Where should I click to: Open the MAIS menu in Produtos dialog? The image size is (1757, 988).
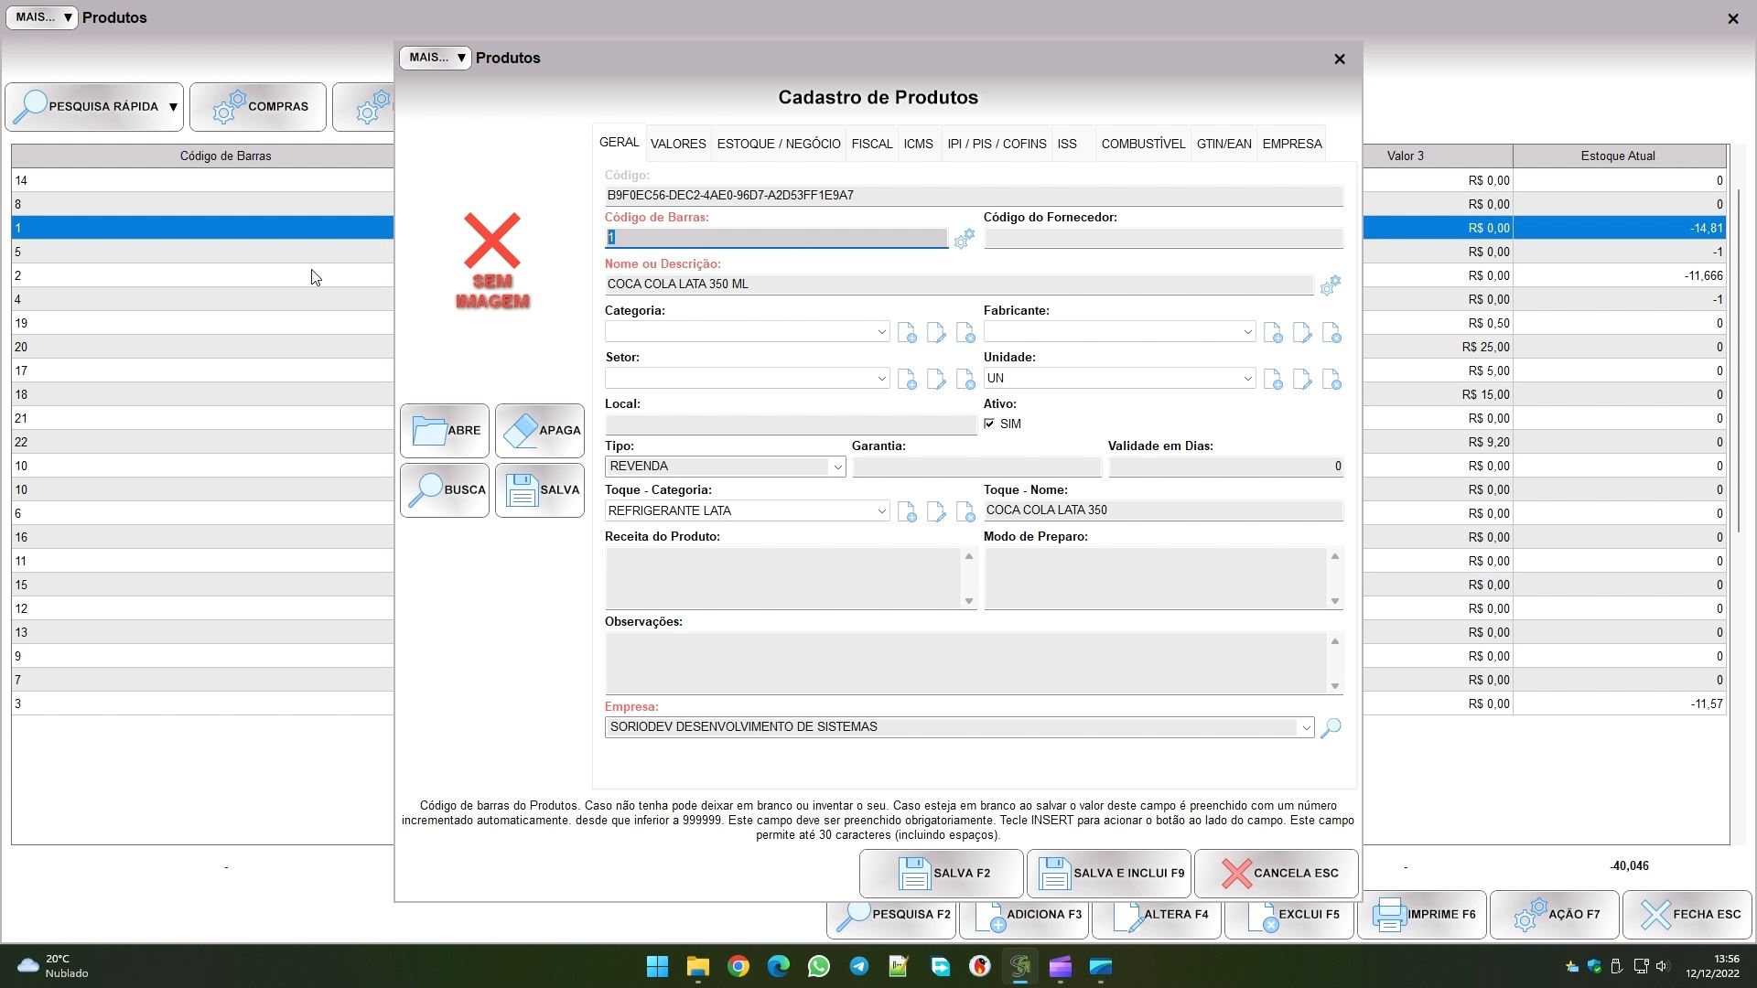(x=435, y=59)
